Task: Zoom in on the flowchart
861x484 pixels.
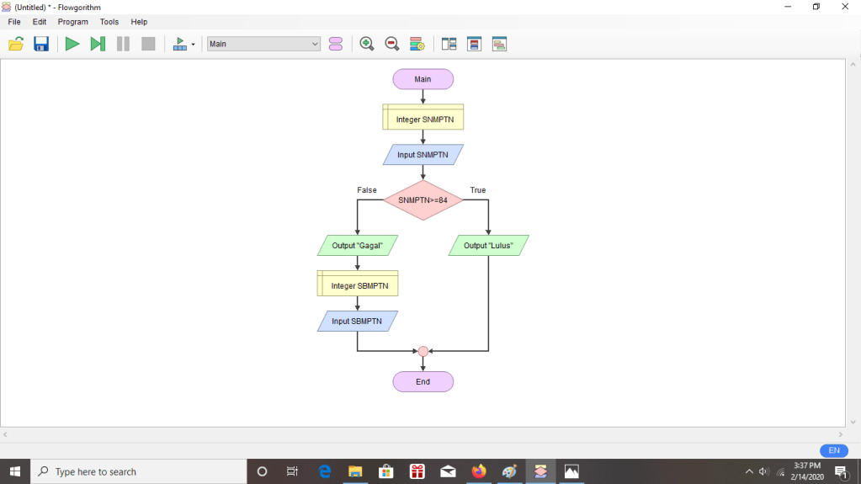Action: [x=367, y=44]
